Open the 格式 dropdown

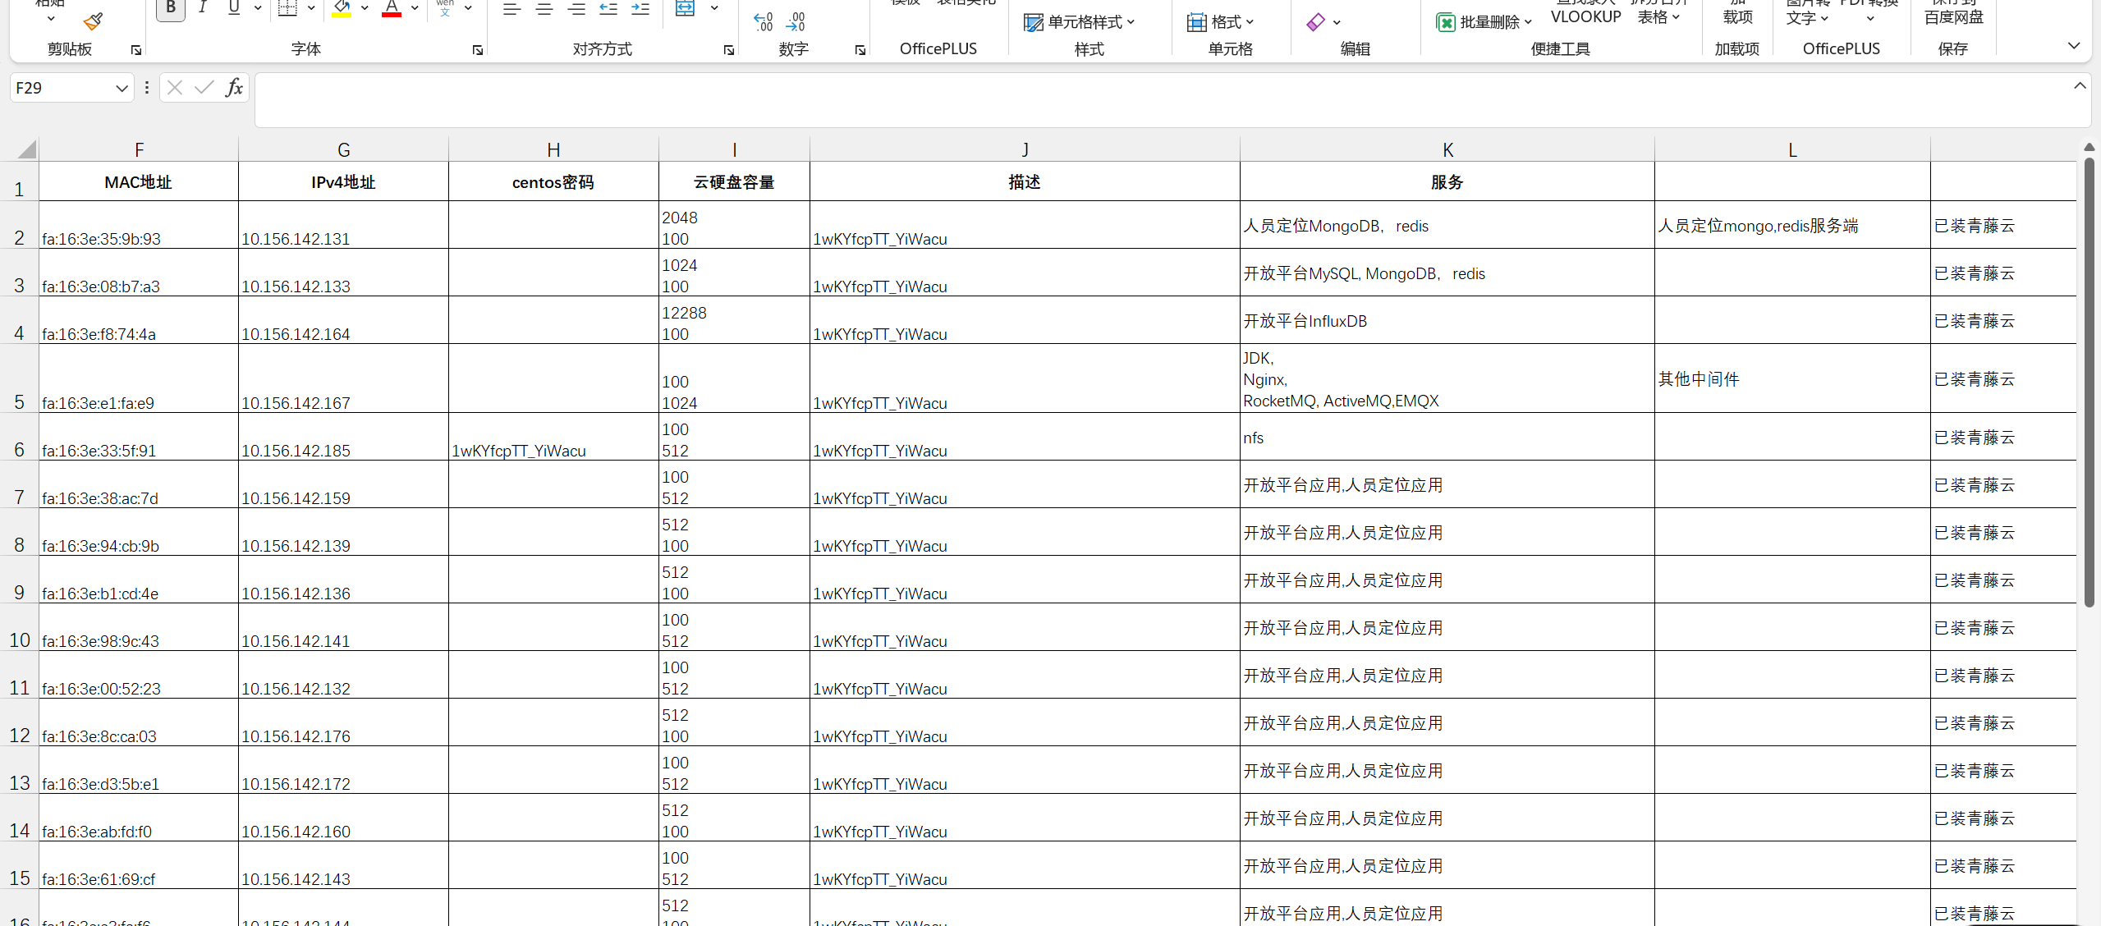1221,22
